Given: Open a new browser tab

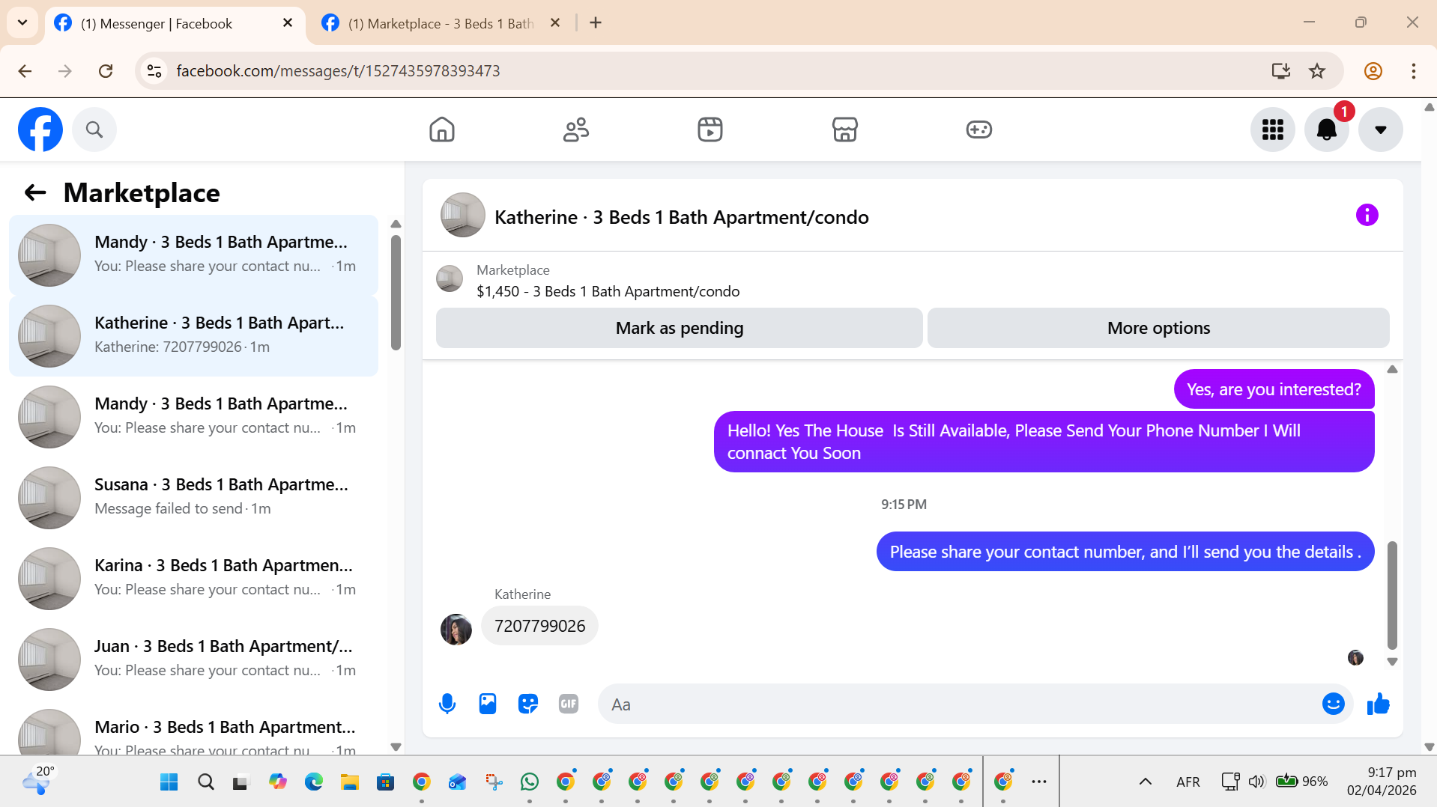Looking at the screenshot, I should tap(596, 23).
